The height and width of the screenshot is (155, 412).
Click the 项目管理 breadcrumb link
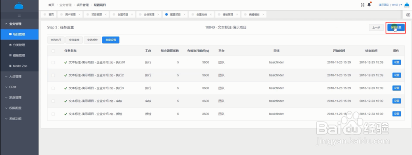pyautogui.click(x=82, y=5)
